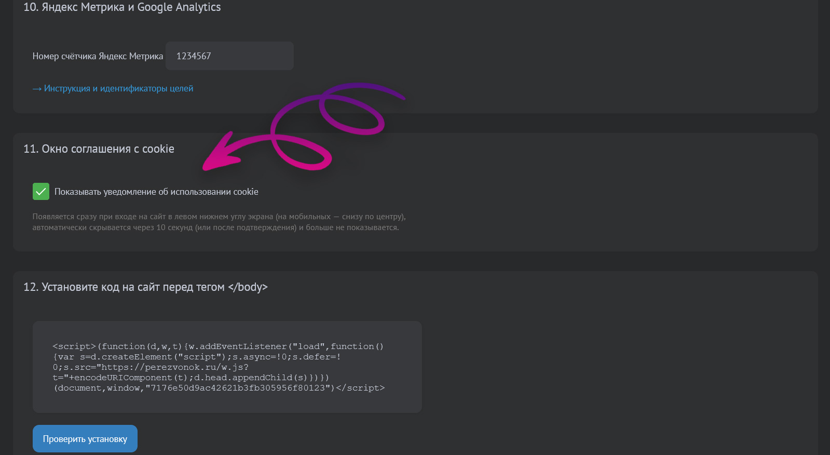830x455 pixels.
Task: Click the hint line about hiding after 10 секунд
Action: click(x=215, y=228)
